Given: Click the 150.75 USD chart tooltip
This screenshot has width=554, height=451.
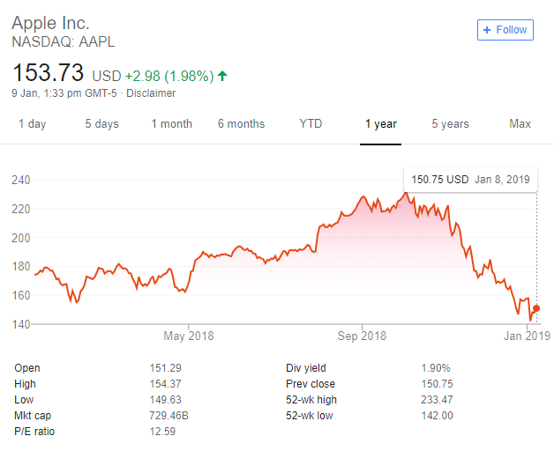Looking at the screenshot, I should coord(470,180).
